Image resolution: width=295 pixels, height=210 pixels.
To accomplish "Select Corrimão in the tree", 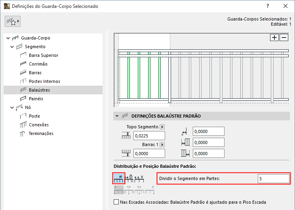I will (x=38, y=64).
